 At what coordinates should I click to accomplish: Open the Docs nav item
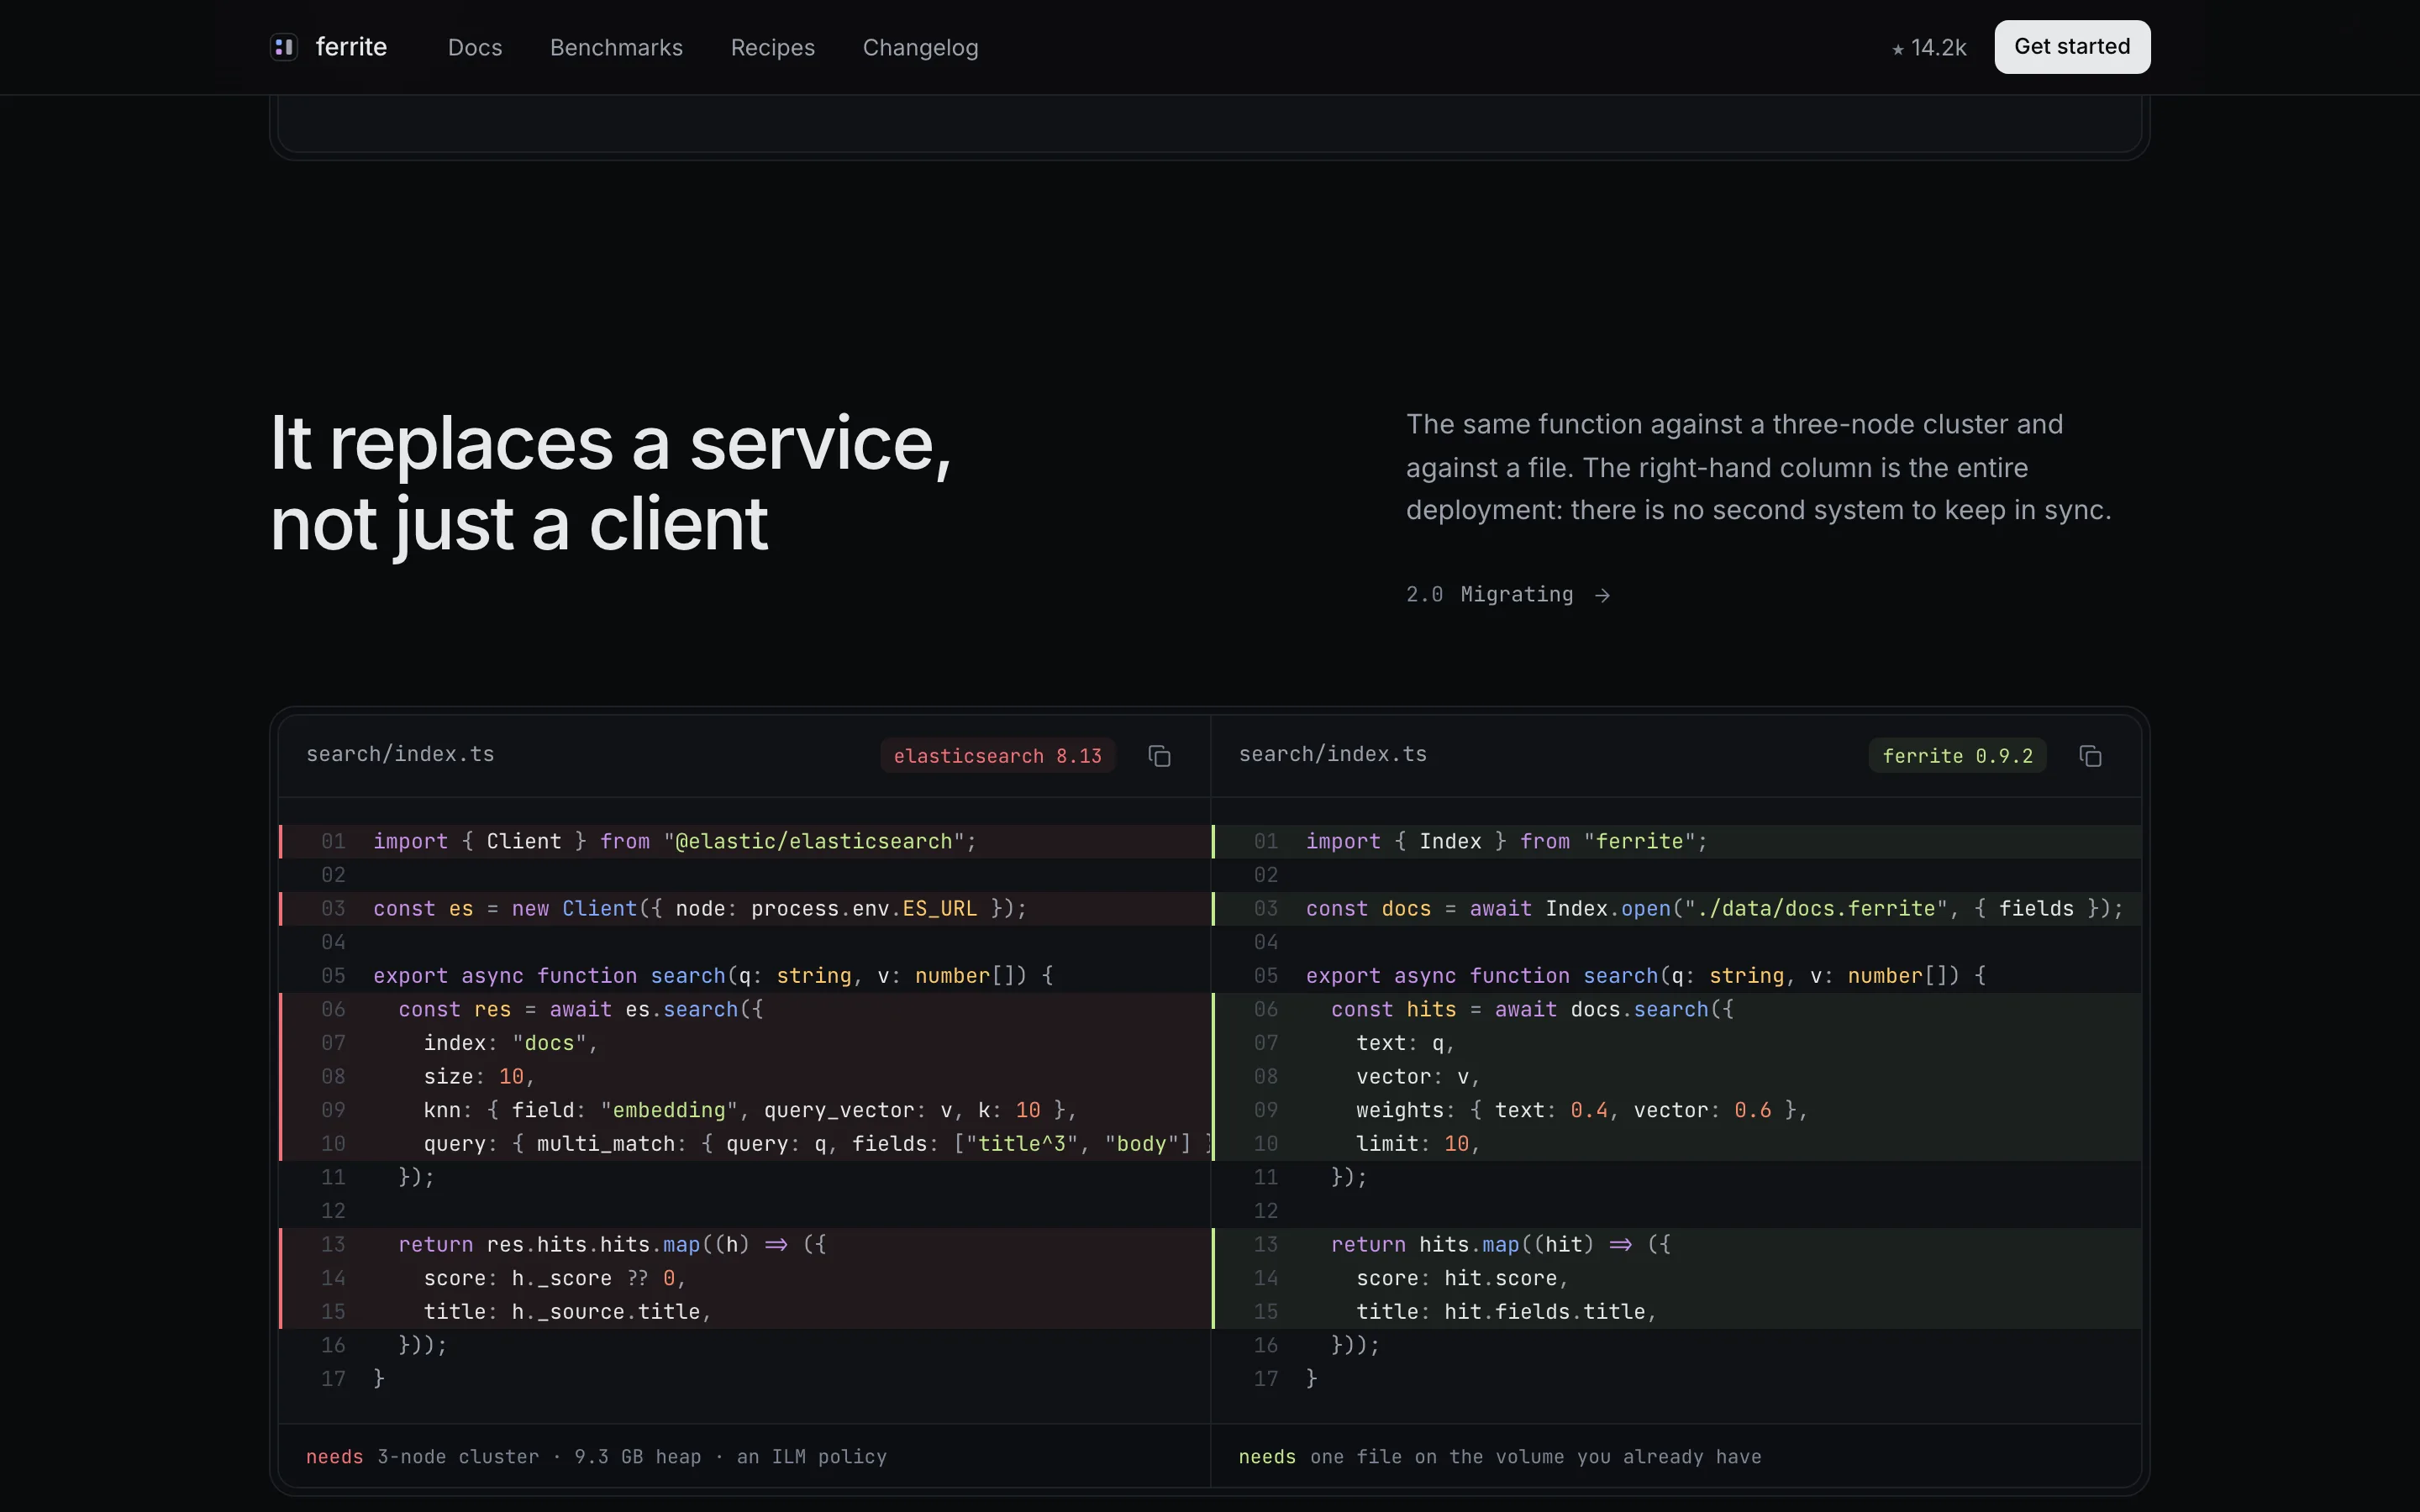click(x=475, y=47)
